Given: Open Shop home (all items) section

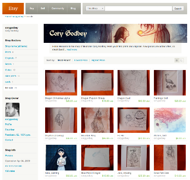Looking at the screenshot, I should click(x=16, y=46).
